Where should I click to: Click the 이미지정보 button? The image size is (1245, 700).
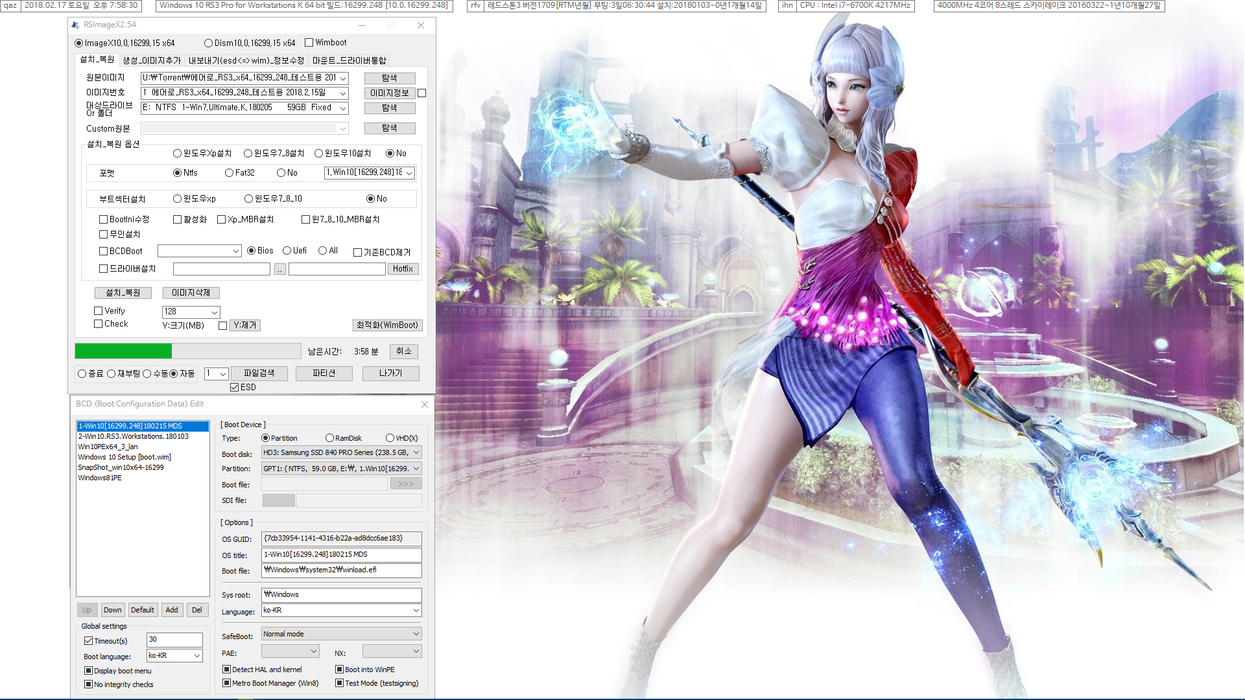click(390, 93)
